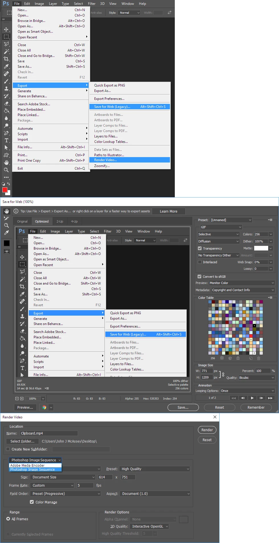Click the zoom out minus icon below the preview

(x=17, y=399)
